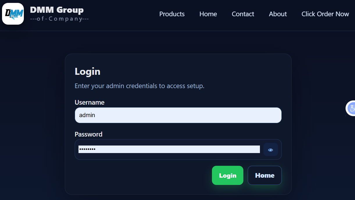Click the Login heading in the card
This screenshot has width=355, height=200.
point(88,71)
